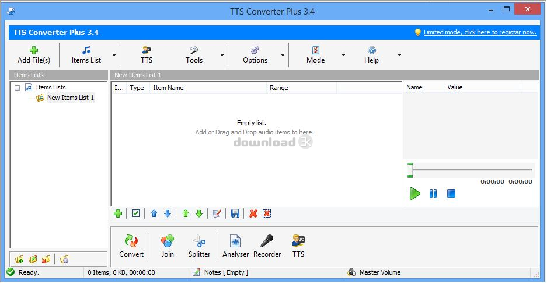Select New Items List 1 in the tree
Image resolution: width=547 pixels, height=283 pixels.
[71, 98]
